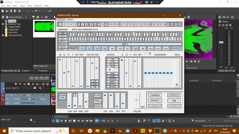Image resolution: width=239 pixels, height=134 pixels.
Task: Open the Options menu
Action: [38, 6]
